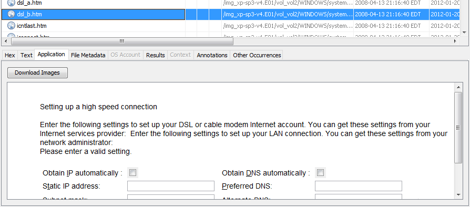Click the Download Images button
This screenshot has width=470, height=207.
tap(37, 73)
